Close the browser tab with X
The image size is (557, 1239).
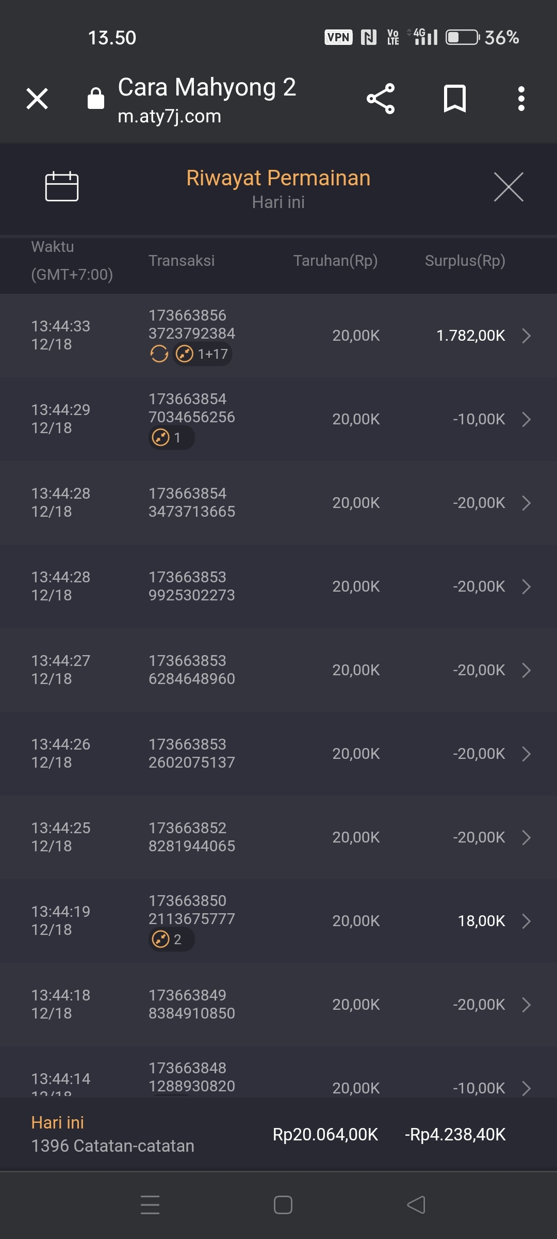point(37,98)
